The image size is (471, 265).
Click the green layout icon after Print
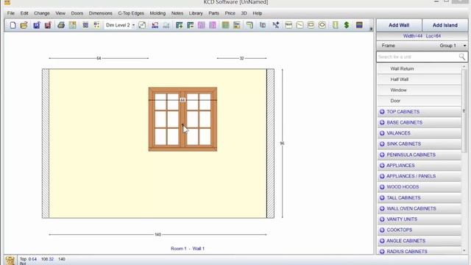pos(72,25)
